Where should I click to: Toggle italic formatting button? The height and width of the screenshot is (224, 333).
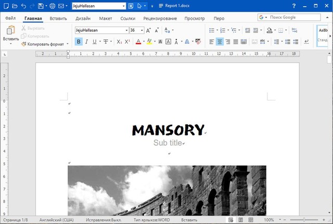pos(87,41)
